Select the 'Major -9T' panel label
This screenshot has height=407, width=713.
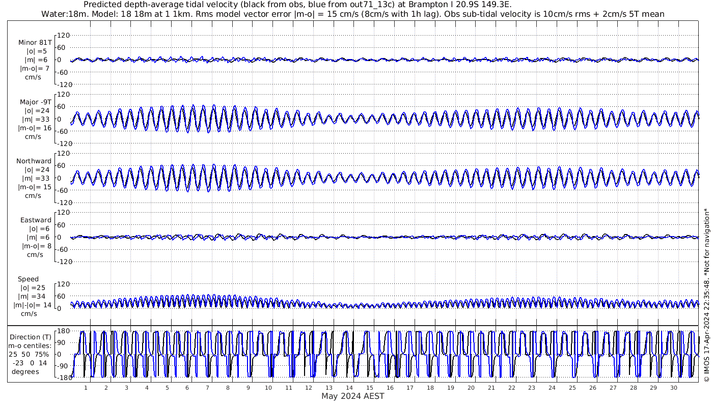(35, 102)
